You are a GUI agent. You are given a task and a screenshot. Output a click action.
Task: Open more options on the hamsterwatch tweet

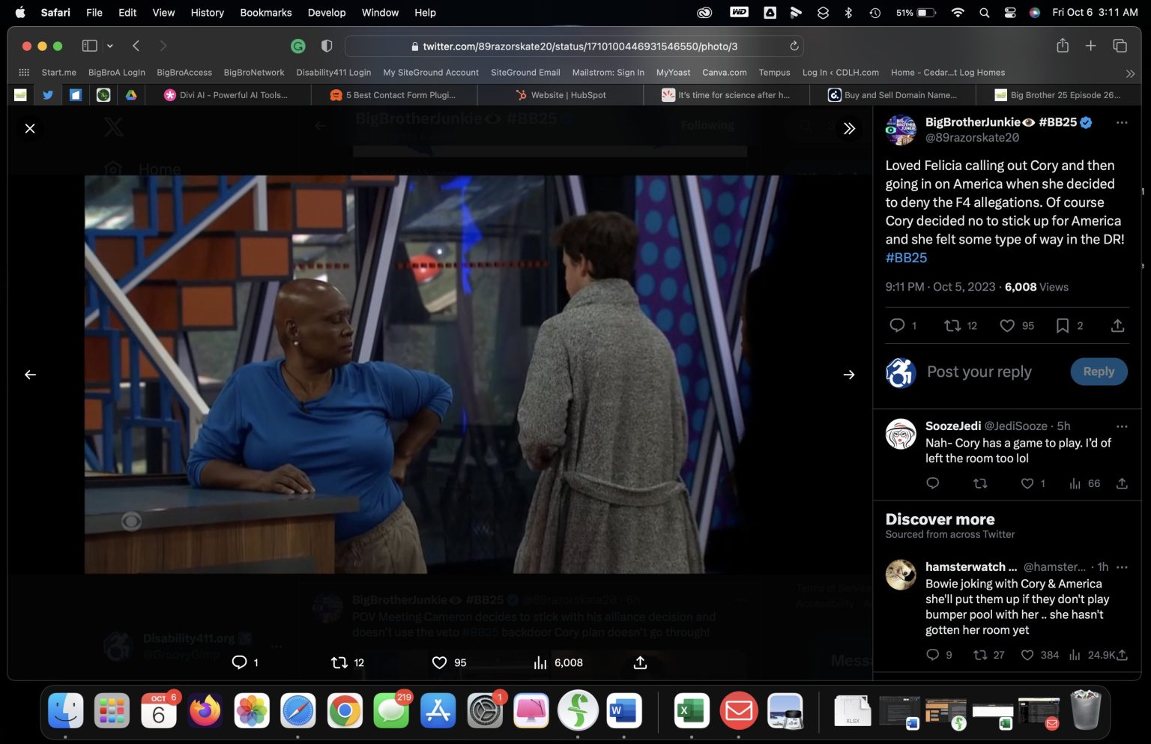pyautogui.click(x=1122, y=567)
